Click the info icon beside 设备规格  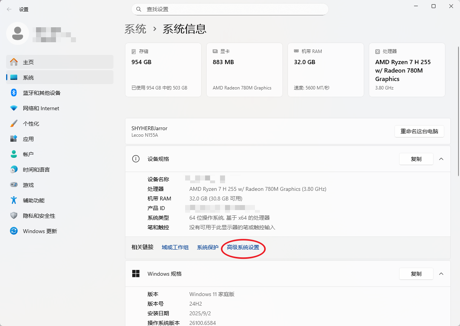(136, 159)
